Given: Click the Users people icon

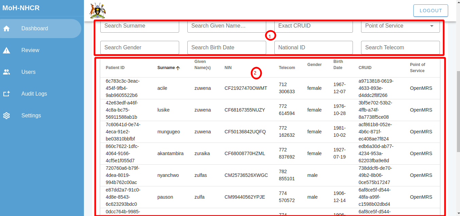Looking at the screenshot, I should (x=6, y=72).
